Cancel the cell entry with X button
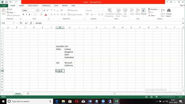This screenshot has width=185, height=104. (x=21, y=23)
